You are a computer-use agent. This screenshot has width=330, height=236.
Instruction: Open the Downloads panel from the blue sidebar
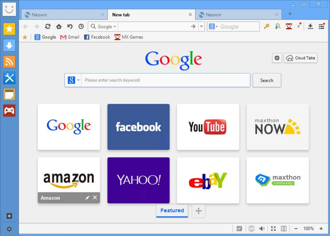click(x=9, y=45)
